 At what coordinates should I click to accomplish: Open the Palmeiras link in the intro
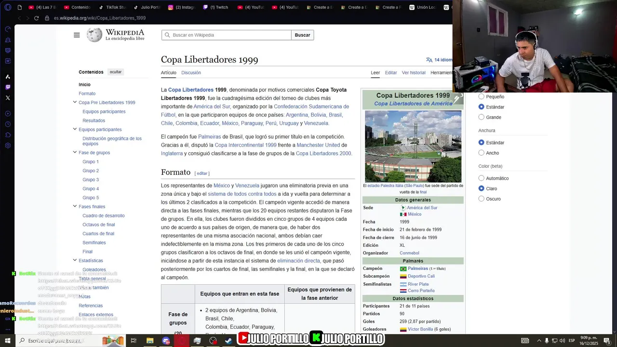(209, 137)
